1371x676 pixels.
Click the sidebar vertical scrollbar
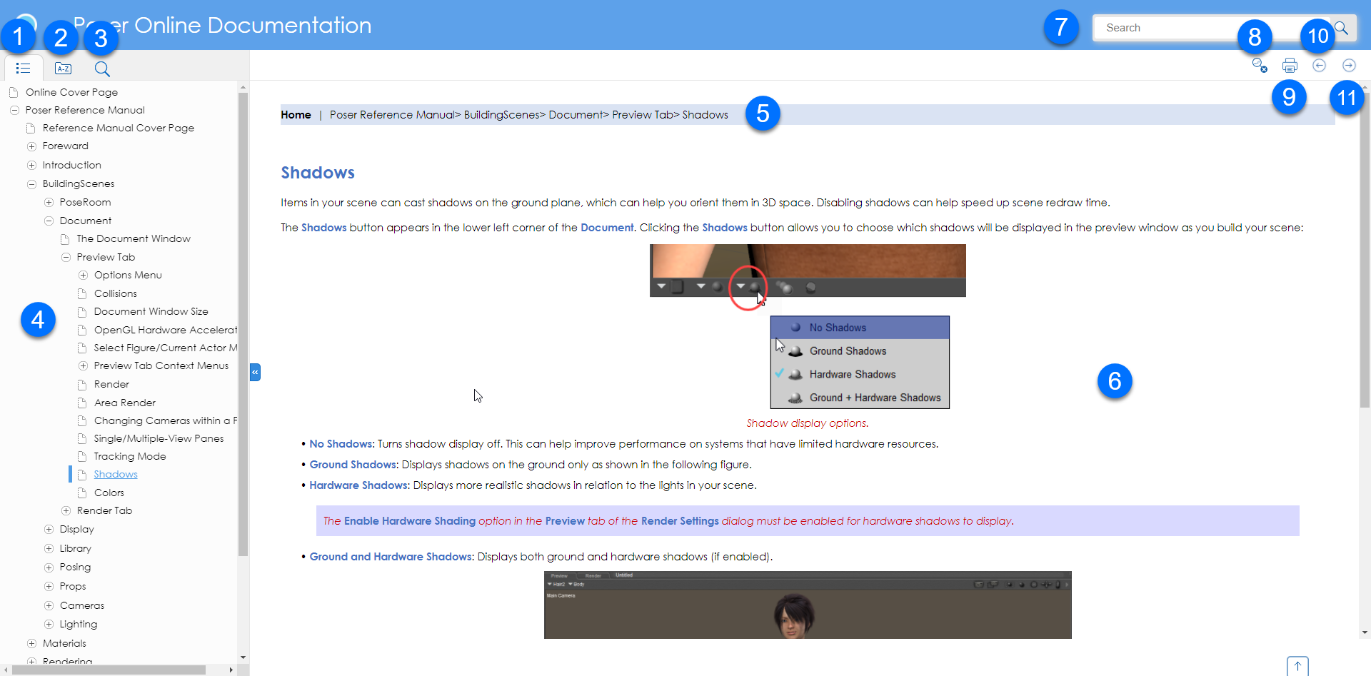[x=243, y=325]
